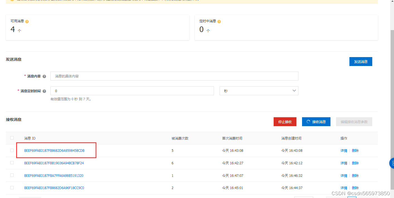Click 详情 for message created 16:44:37
Screen dimensions: 394x198
coord(344,188)
